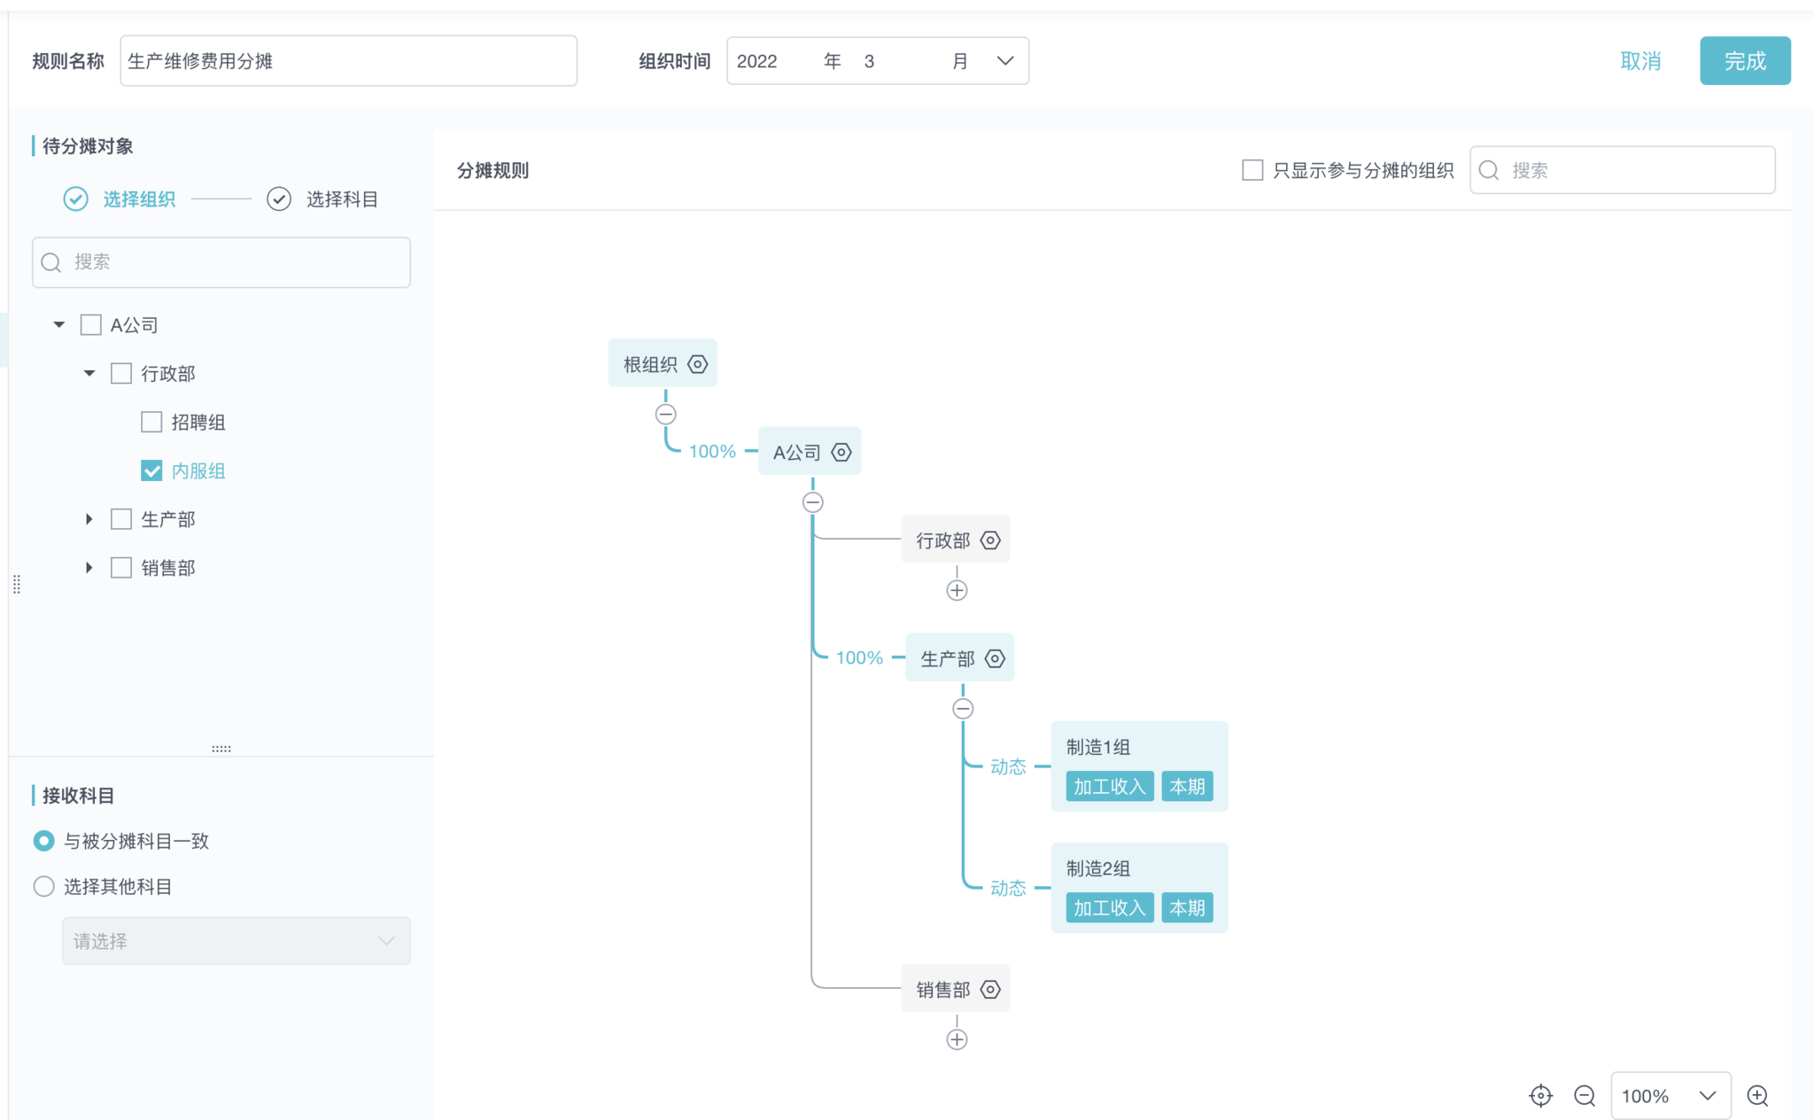Click settings icon on 生产部 node
The image size is (1814, 1120).
[995, 658]
